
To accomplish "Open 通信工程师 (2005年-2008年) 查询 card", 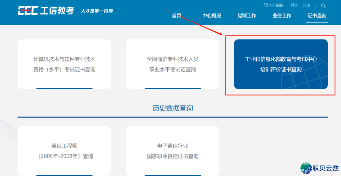I will pos(64,151).
